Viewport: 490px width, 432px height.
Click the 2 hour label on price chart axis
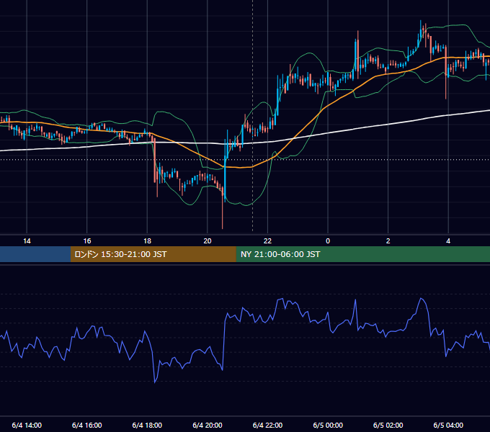pos(388,241)
